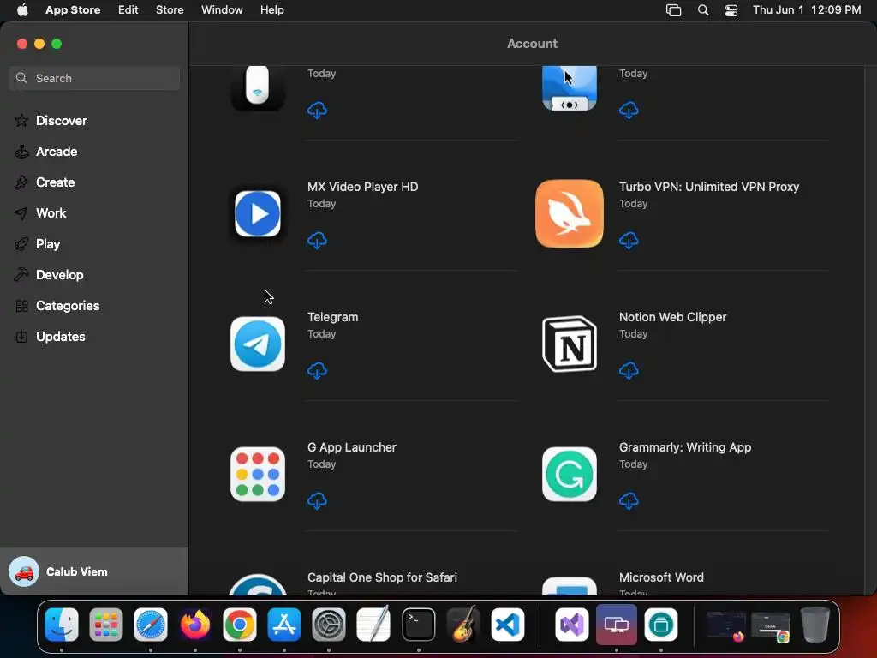The image size is (877, 658).
Task: Open Finder from the Dock
Action: click(62, 625)
